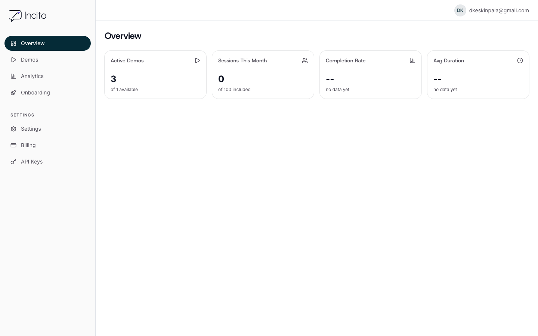This screenshot has height=336, width=538.
Task: Switch to the Onboarding page
Action: click(35, 93)
